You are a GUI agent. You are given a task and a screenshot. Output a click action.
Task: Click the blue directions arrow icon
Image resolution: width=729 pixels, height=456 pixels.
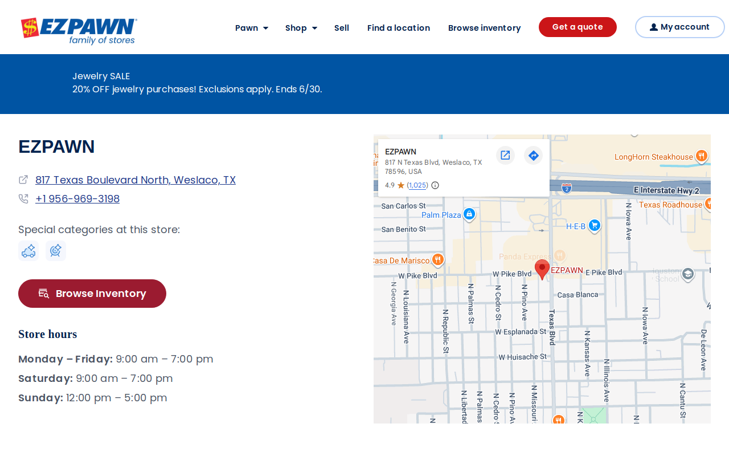pos(533,155)
